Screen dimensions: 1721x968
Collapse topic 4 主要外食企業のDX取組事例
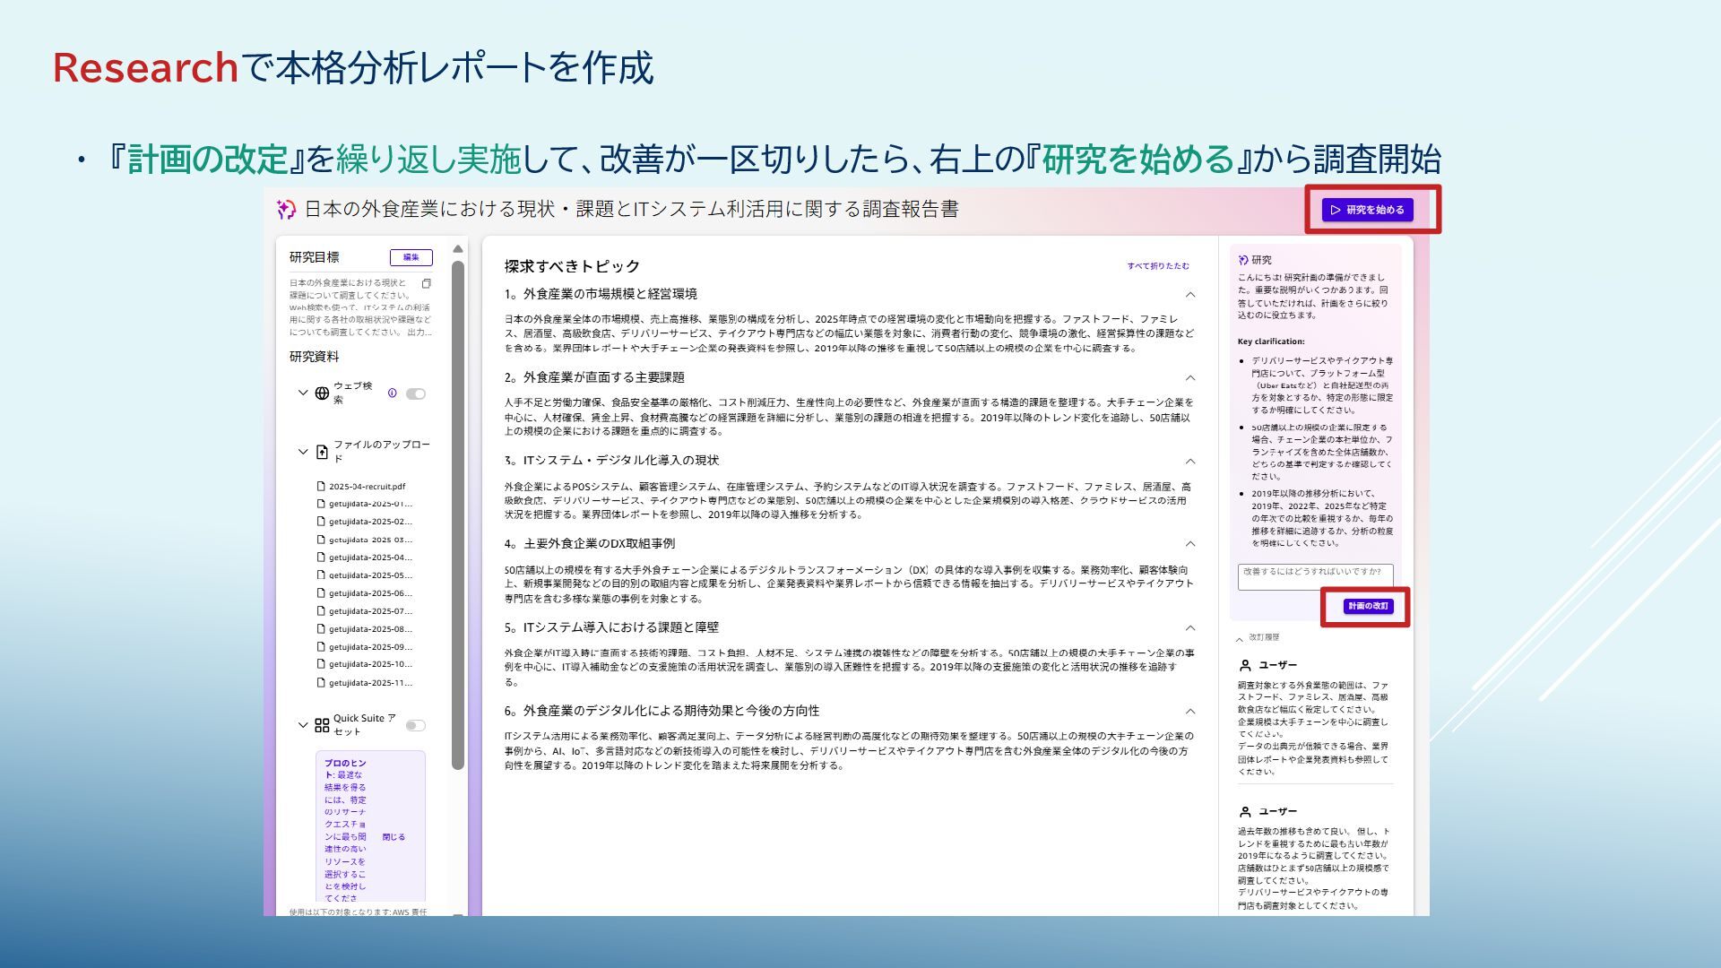point(1190,544)
